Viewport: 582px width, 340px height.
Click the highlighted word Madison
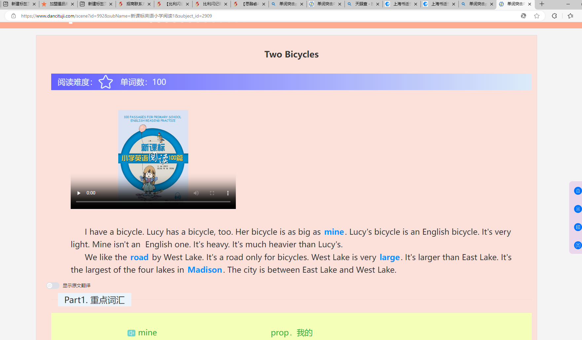click(205, 270)
